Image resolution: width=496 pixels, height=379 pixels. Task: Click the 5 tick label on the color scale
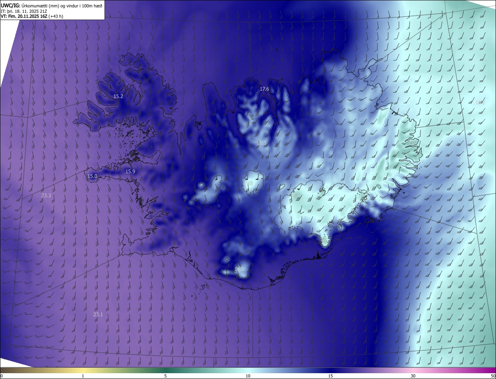(165, 376)
